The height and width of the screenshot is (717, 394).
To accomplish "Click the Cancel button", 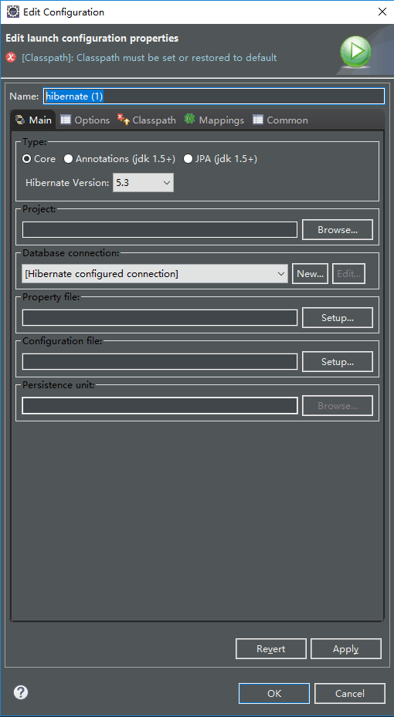I will click(350, 693).
